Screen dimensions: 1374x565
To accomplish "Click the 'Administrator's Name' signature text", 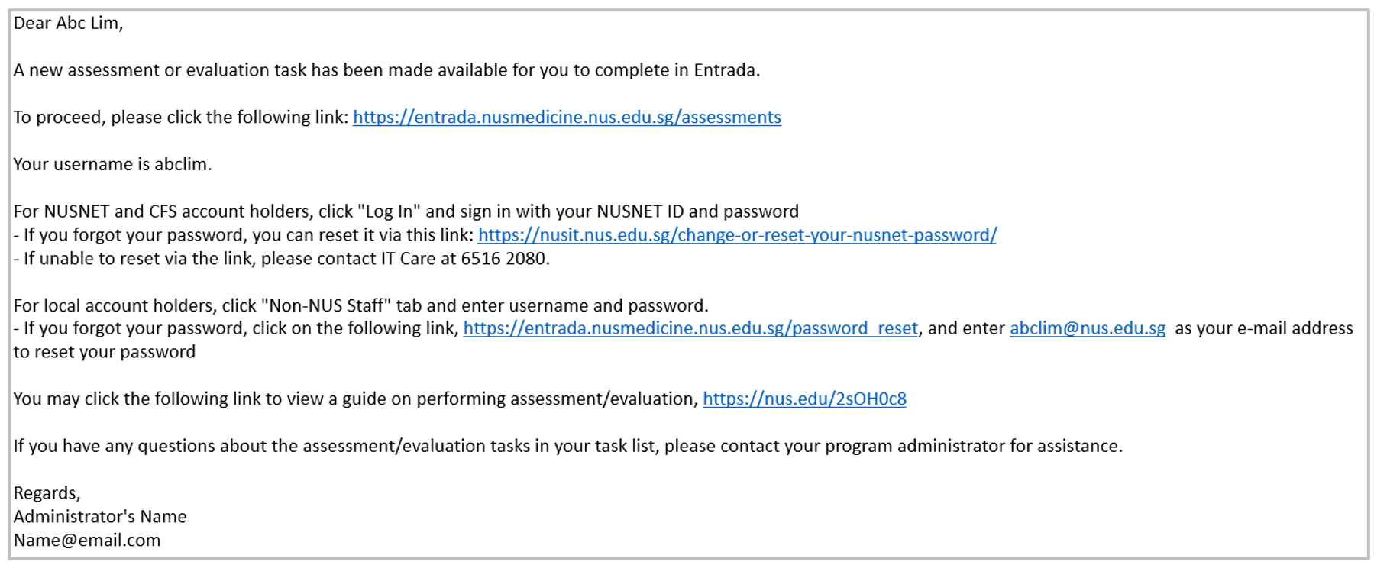I will coord(100,516).
